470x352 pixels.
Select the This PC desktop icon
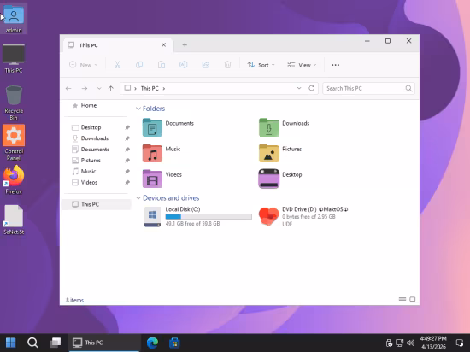point(14,59)
